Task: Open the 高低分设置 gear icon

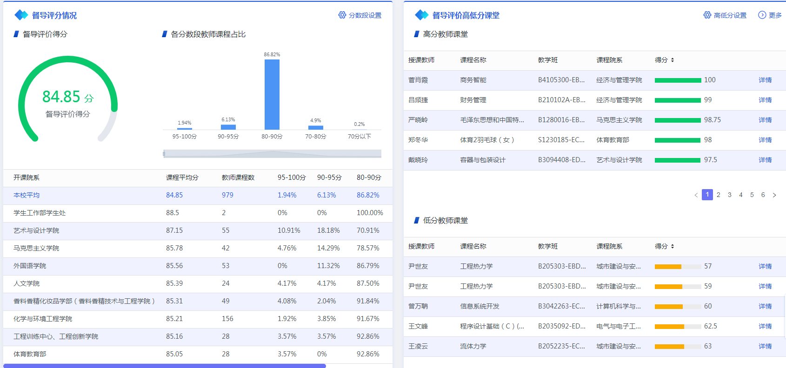Action: [707, 15]
